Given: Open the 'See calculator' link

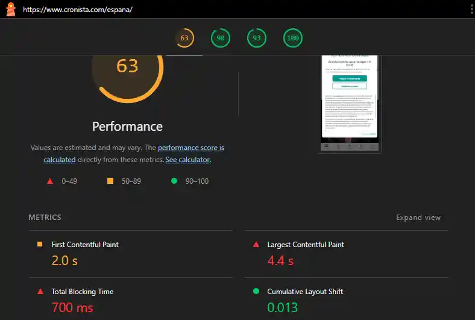Looking at the screenshot, I should pos(188,160).
